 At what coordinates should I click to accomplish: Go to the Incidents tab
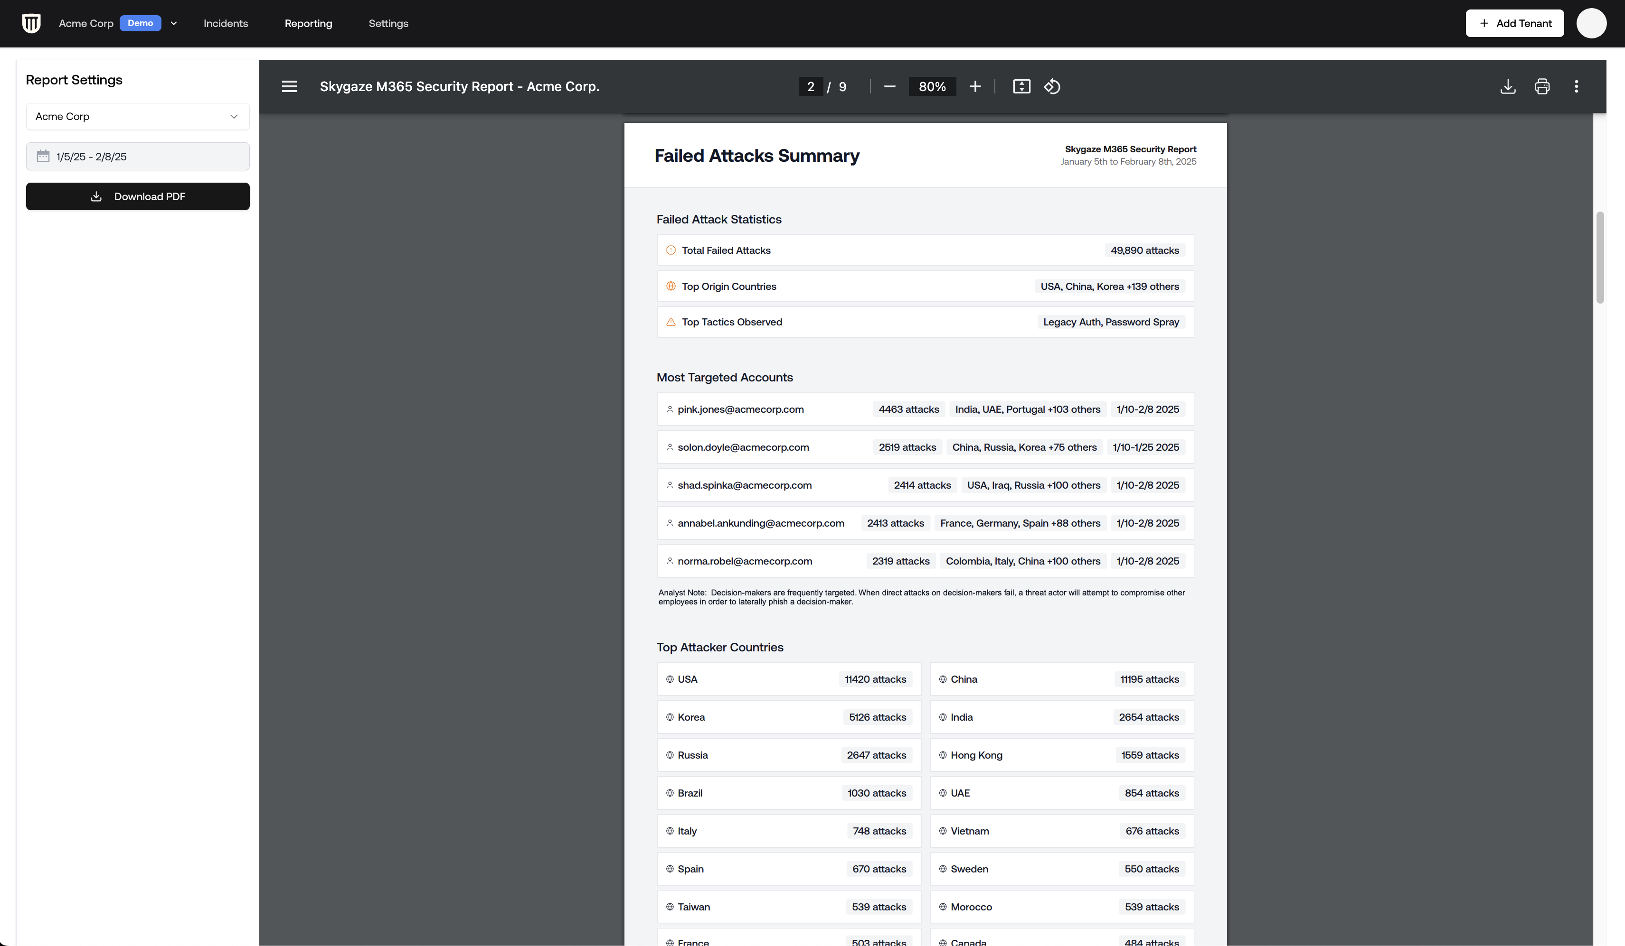tap(226, 23)
